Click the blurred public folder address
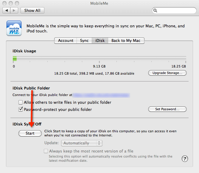199x173 pixels. pyautogui.click(x=101, y=95)
